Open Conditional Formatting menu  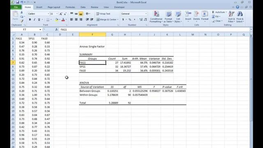[x=156, y=17]
